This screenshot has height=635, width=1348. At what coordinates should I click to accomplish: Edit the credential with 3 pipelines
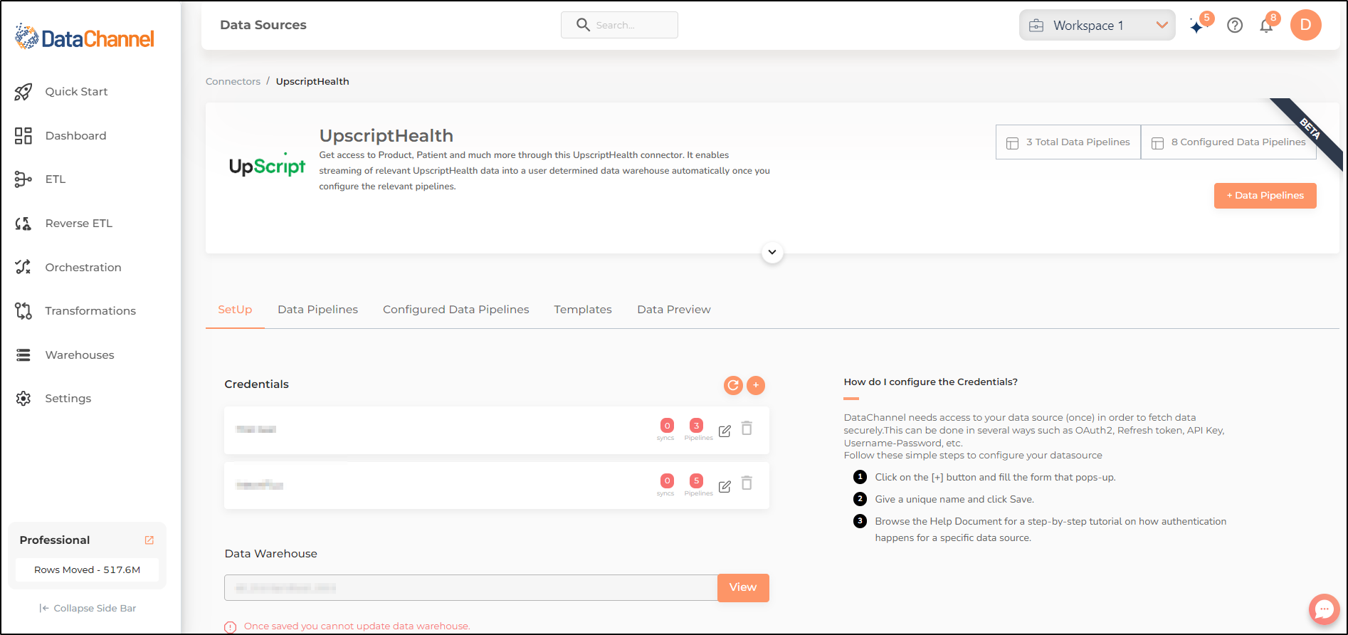tap(725, 431)
